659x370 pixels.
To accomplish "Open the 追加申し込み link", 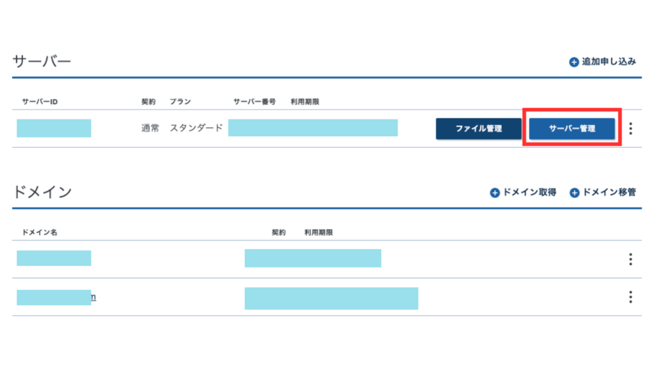I will coord(608,62).
